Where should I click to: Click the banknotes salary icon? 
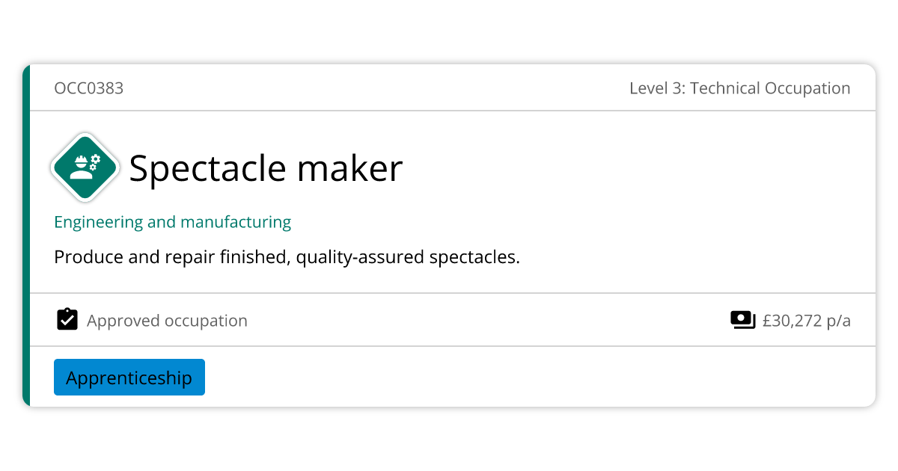click(x=742, y=320)
